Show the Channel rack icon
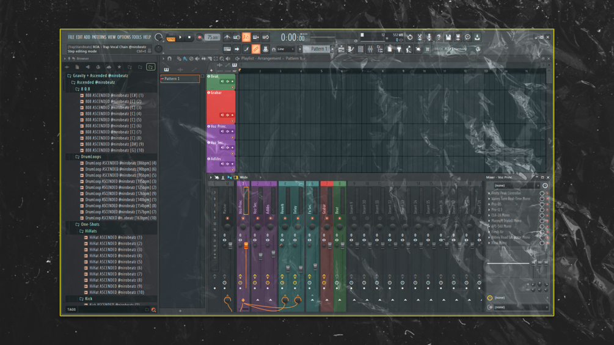 [x=360, y=49]
